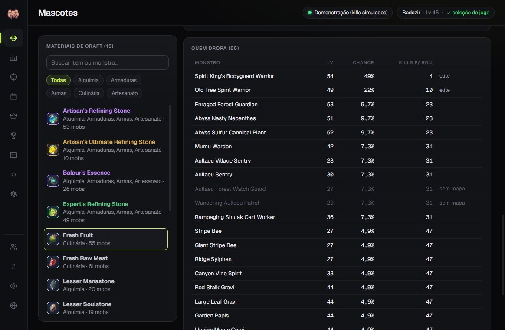Open the gear settings sidebar icon
The height and width of the screenshot is (330, 505).
(13, 194)
